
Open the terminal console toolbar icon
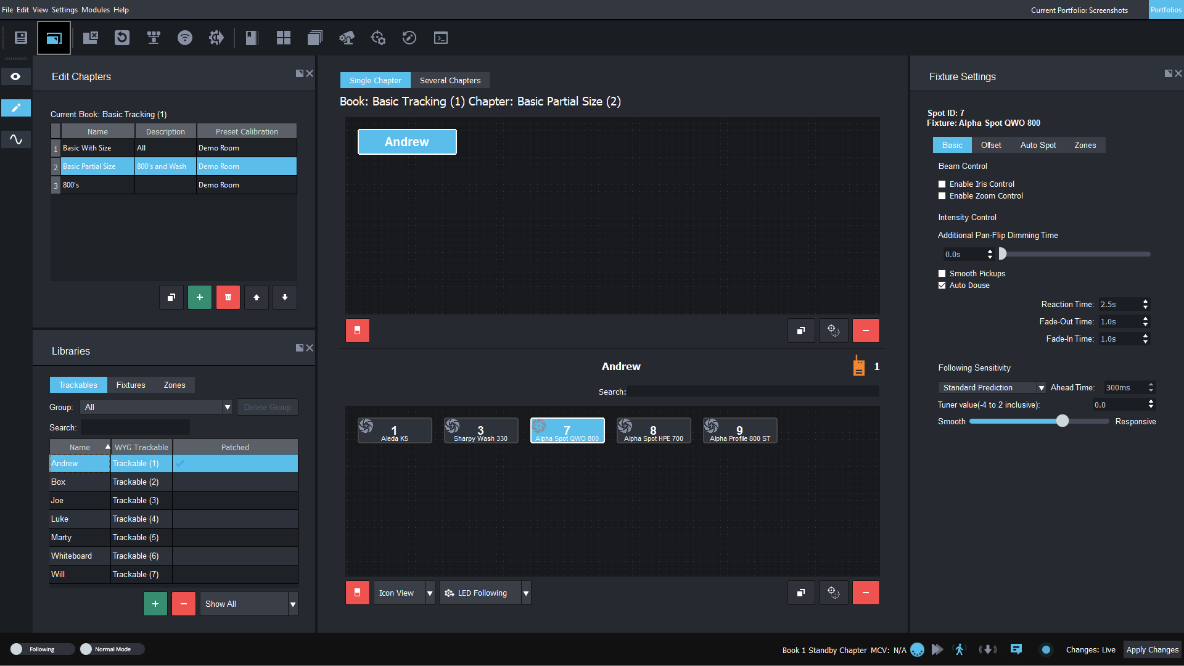point(440,38)
